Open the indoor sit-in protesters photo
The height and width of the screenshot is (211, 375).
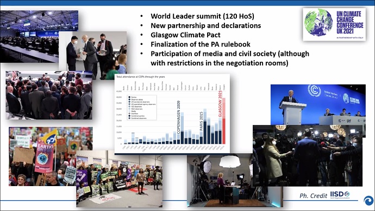tap(120, 179)
